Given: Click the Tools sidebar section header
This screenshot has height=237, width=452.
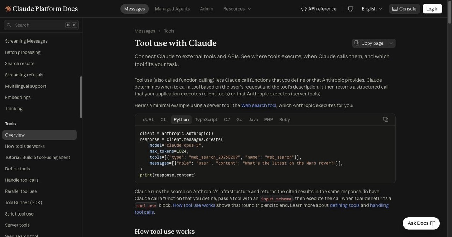Looking at the screenshot, I should [10, 124].
